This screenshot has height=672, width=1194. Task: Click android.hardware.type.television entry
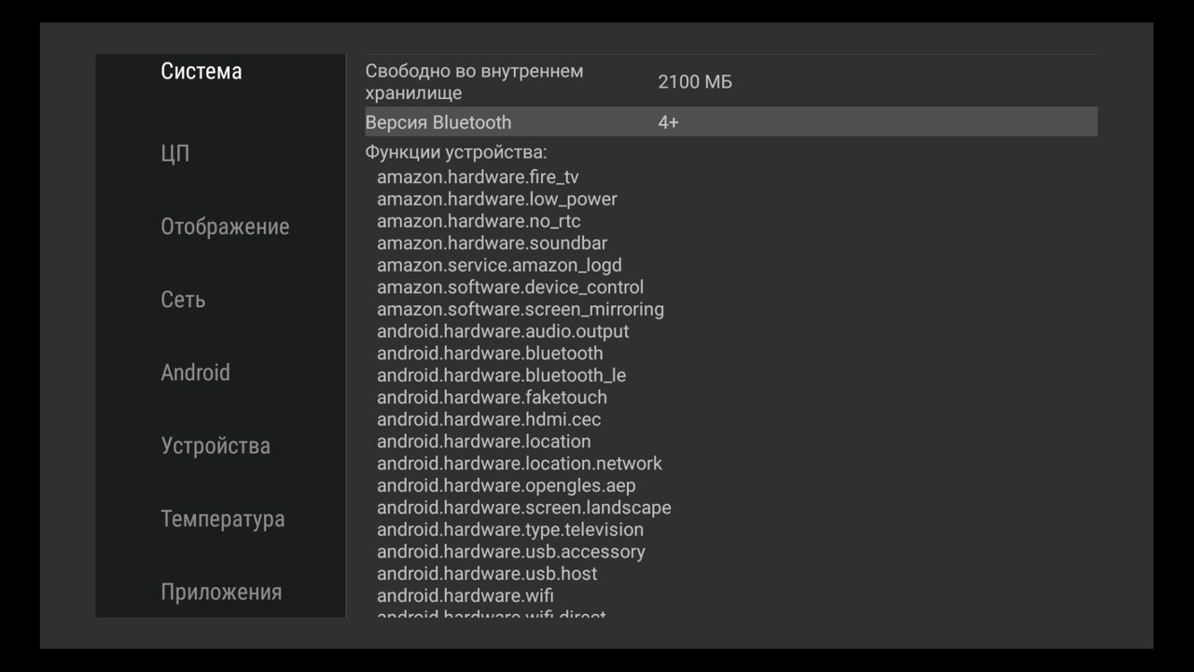(510, 529)
